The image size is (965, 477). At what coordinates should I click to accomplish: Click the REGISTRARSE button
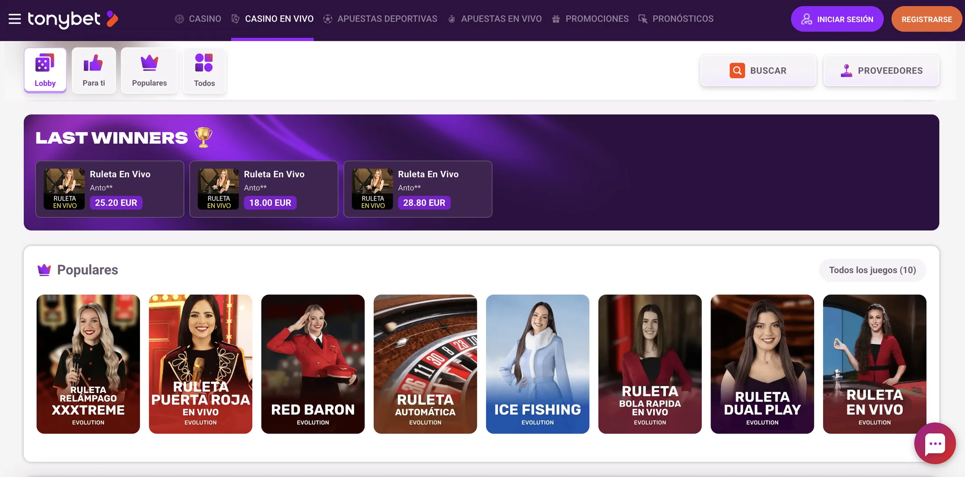(x=926, y=19)
